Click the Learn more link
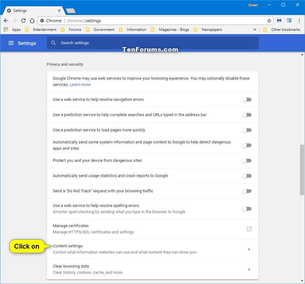Viewport: 305px width, 284px height. 80,85
